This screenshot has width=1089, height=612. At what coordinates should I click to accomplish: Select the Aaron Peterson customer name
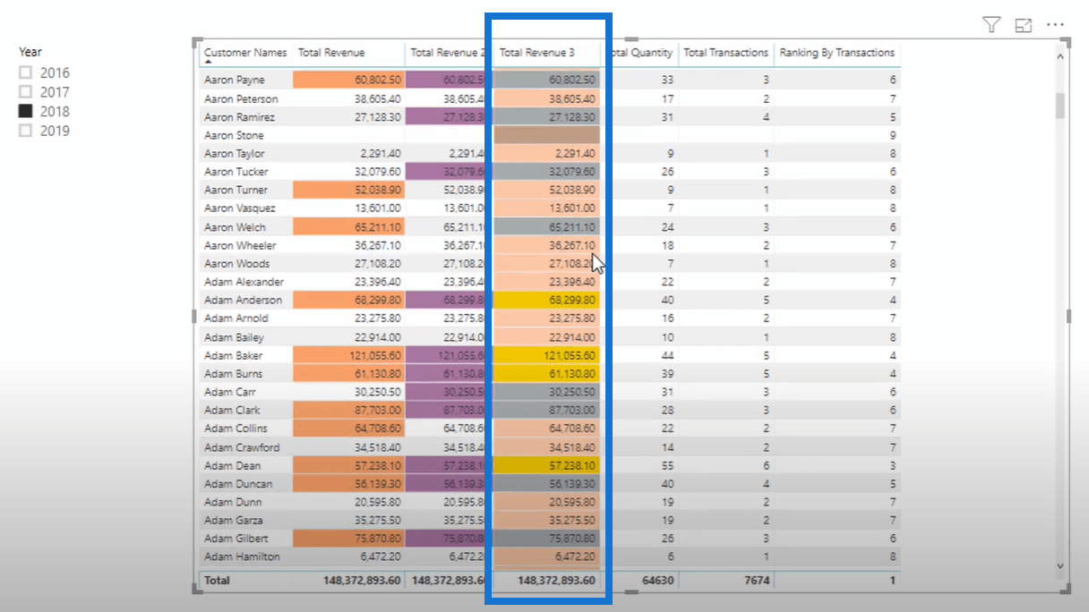pos(241,98)
